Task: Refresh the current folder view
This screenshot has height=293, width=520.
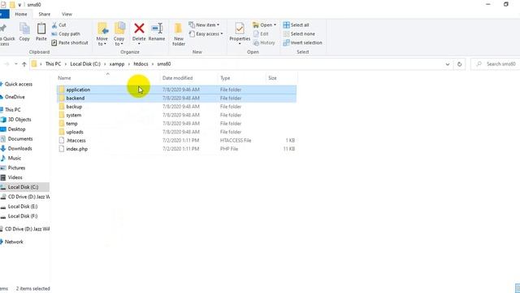Action: (459, 64)
